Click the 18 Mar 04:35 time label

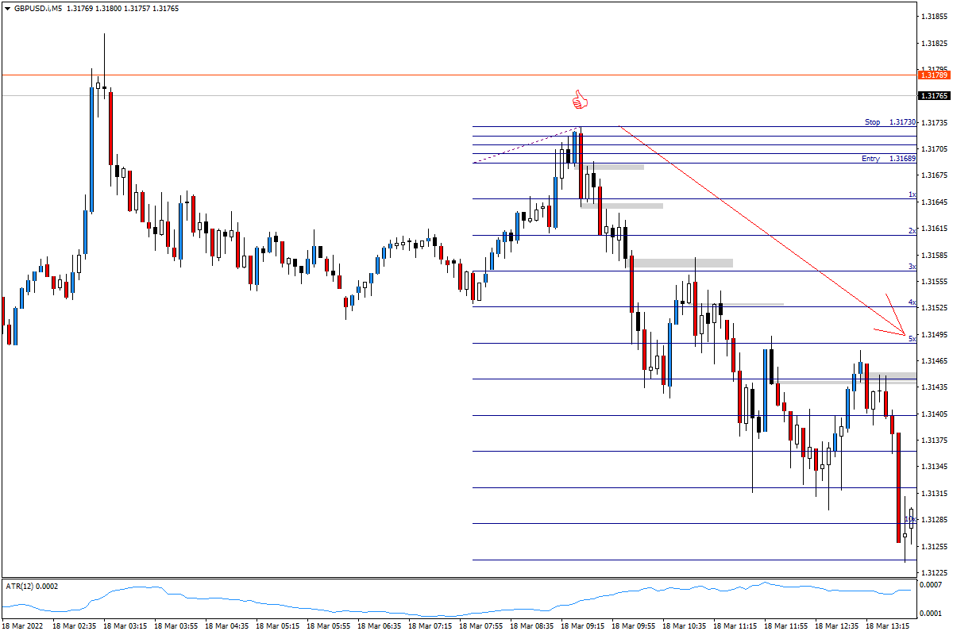tap(226, 626)
